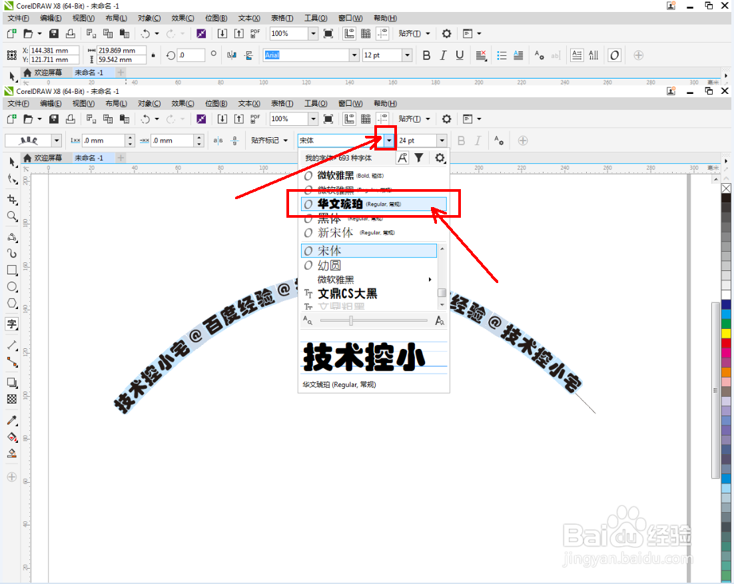Open the 文本 menu
734x584 pixels.
tap(248, 103)
